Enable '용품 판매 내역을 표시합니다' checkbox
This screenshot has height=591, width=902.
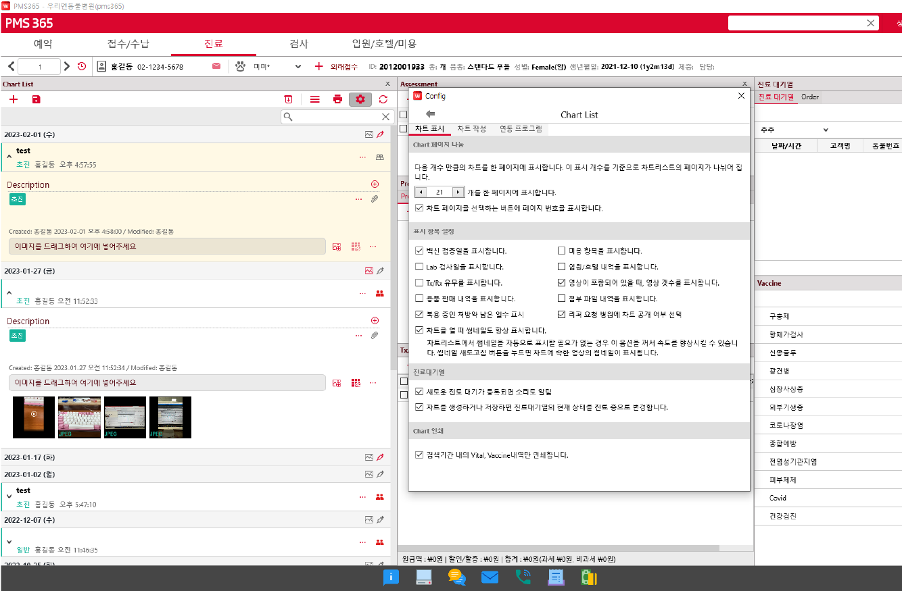420,299
